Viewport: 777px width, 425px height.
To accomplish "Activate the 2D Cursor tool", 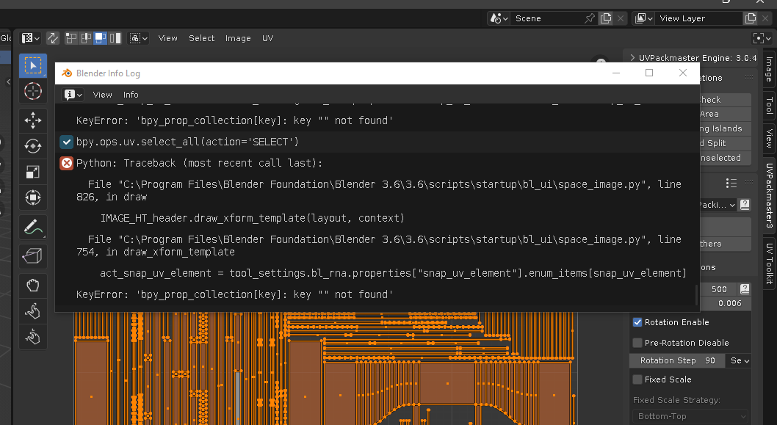I will tap(33, 91).
